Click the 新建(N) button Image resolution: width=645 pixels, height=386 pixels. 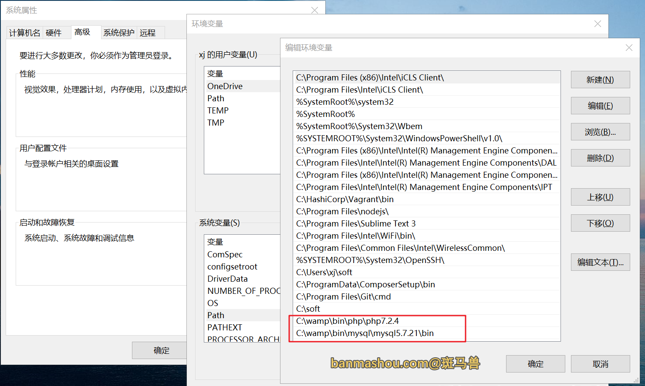pos(600,80)
